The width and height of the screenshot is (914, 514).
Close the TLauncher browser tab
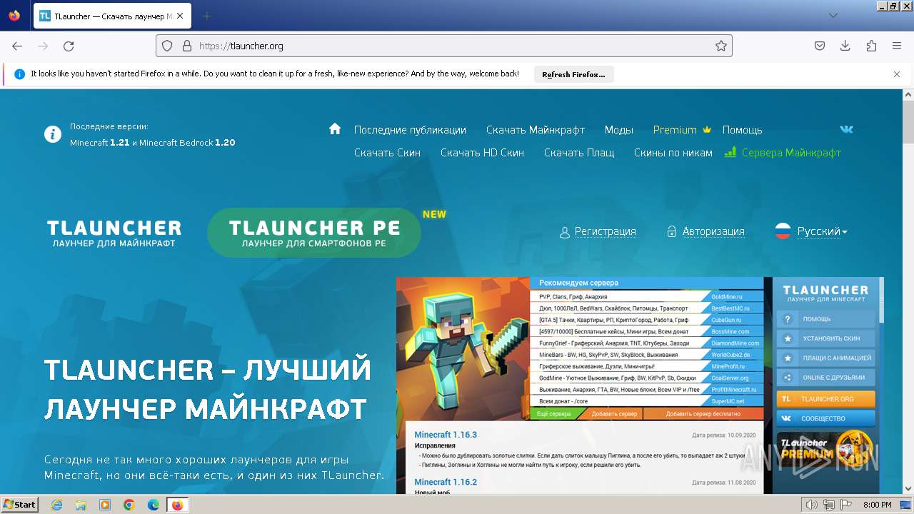coord(181,16)
